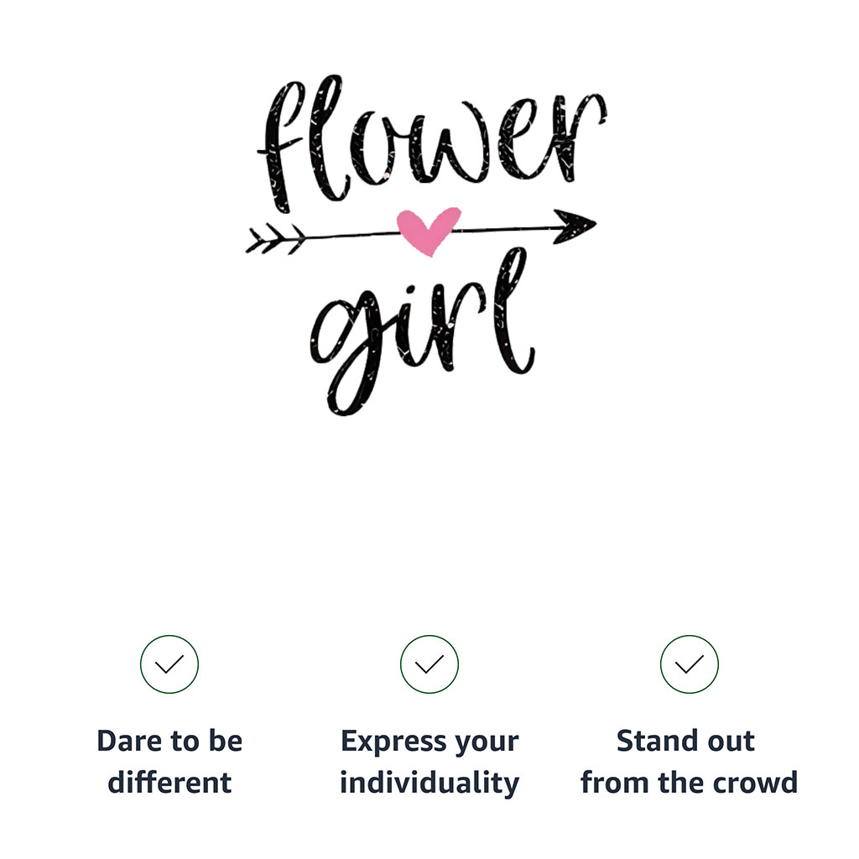Click the feathered tail of the arrow
This screenshot has height=859, width=859.
(275, 239)
